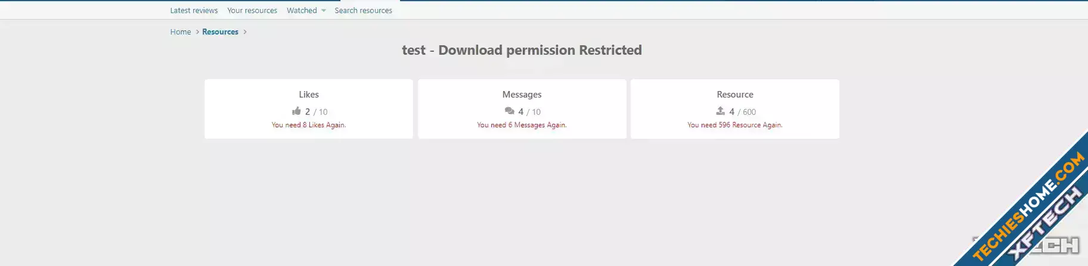1088x266 pixels.
Task: Click the Resource card heading
Action: pos(734,95)
